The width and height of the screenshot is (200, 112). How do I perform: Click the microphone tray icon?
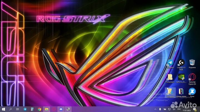point(160,109)
